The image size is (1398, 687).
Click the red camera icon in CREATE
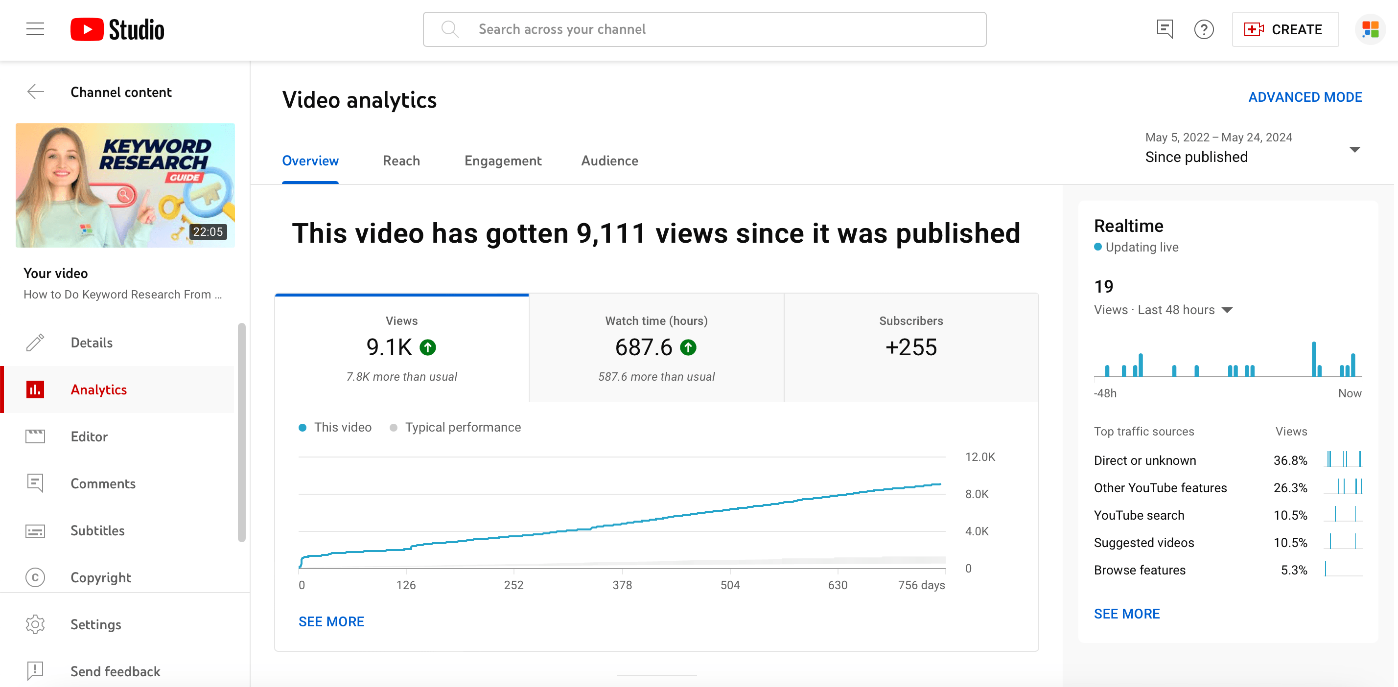pos(1254,29)
